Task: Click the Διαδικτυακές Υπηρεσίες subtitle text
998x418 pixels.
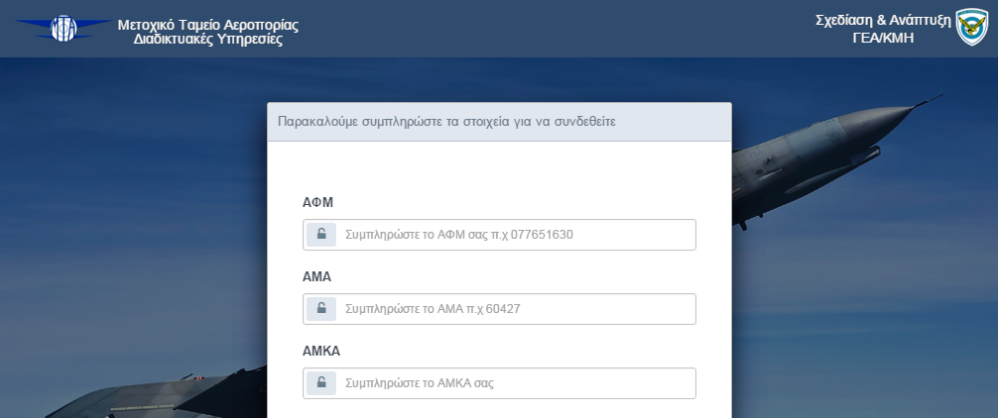Action: pos(207,40)
